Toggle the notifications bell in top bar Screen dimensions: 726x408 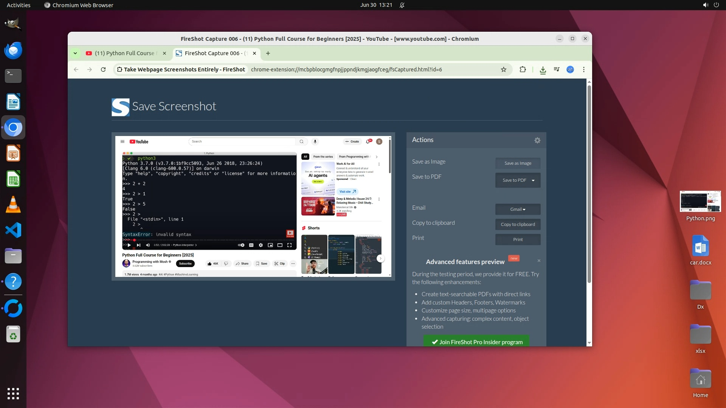click(402, 5)
